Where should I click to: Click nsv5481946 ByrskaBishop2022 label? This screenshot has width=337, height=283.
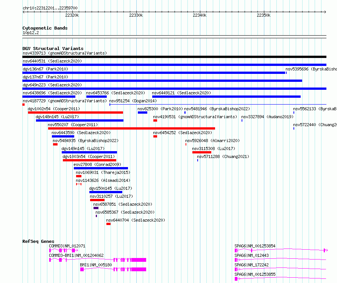tap(217, 109)
